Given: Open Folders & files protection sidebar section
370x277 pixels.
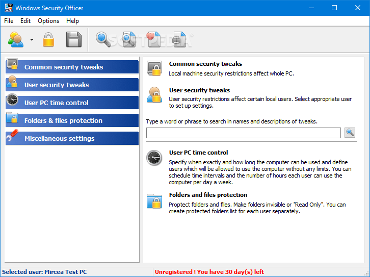Looking at the screenshot, I should pyautogui.click(x=72, y=120).
